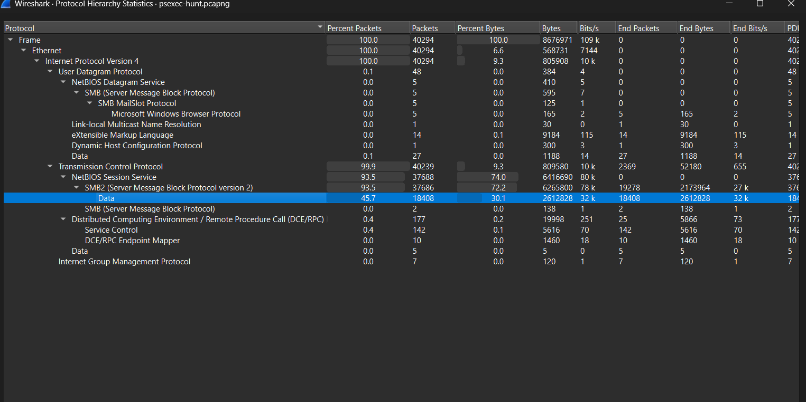Click the TCP end packets value 2369
This screenshot has width=806, height=402.
click(x=627, y=167)
